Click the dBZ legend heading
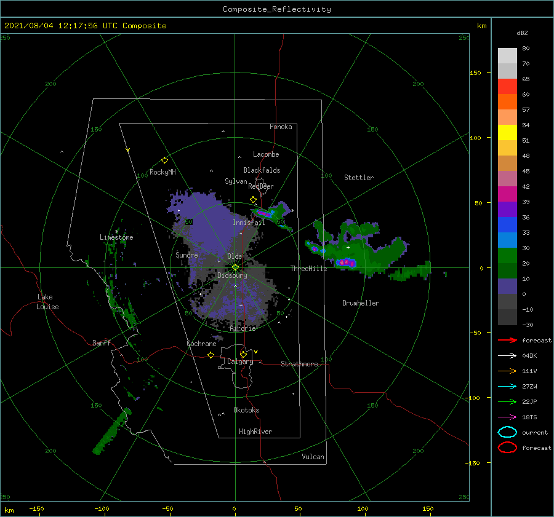Screen dimensions: 554x517 [x=522, y=33]
